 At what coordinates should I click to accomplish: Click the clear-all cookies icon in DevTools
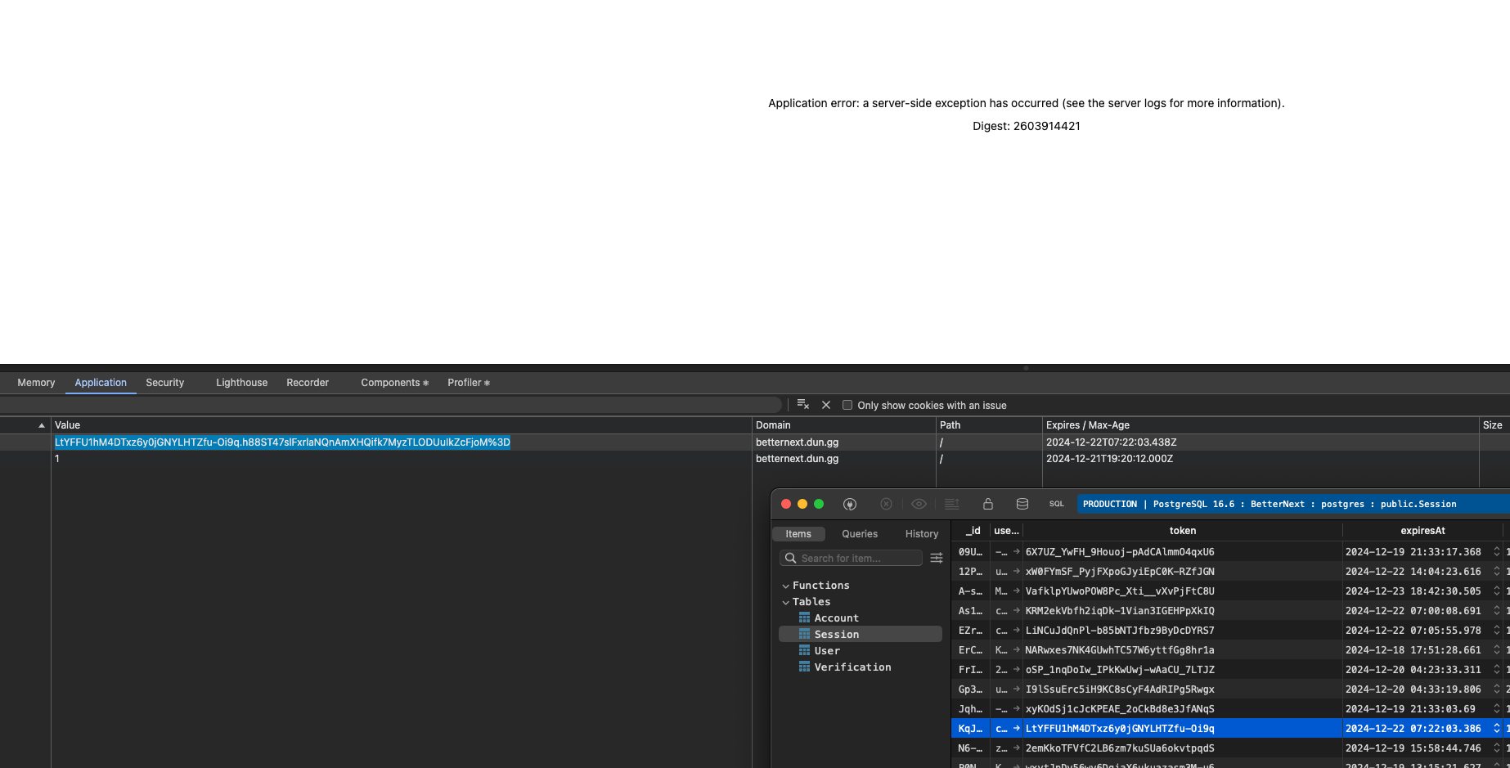803,405
